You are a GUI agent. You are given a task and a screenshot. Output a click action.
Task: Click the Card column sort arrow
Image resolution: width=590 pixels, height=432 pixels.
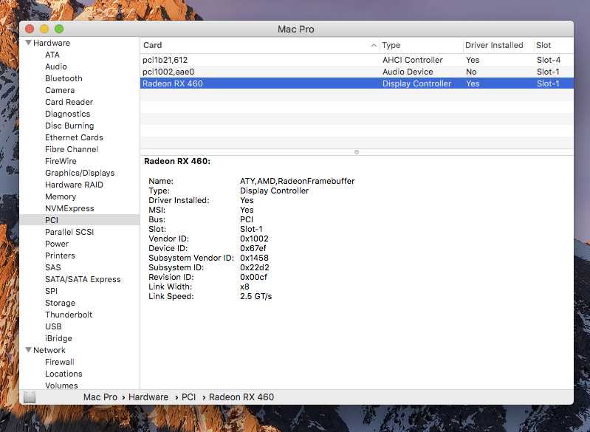[x=374, y=45]
